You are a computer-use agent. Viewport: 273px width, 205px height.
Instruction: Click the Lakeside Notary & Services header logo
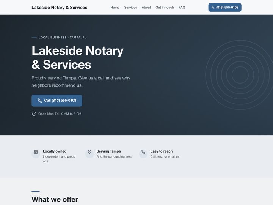click(60, 8)
